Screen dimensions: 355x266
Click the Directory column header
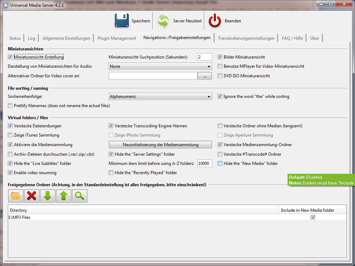pos(143,210)
